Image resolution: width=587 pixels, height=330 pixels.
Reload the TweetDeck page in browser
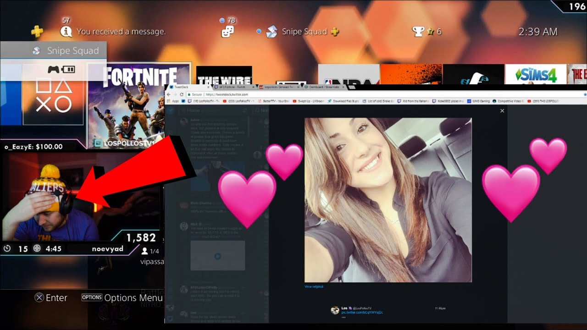[182, 94]
